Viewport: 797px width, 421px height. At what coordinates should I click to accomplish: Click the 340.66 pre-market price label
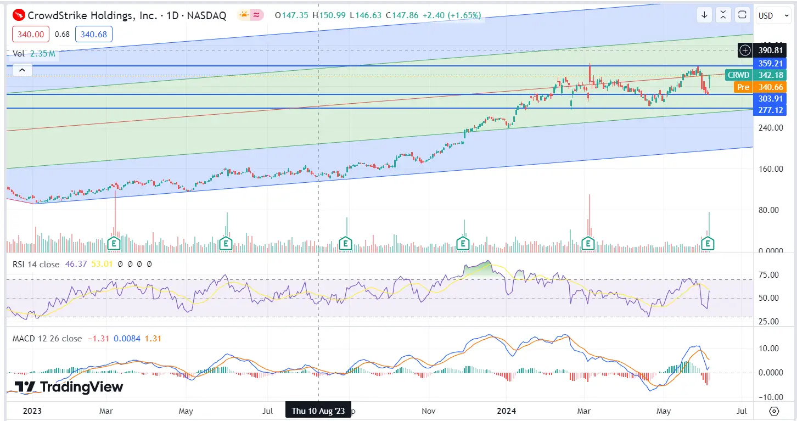(769, 87)
